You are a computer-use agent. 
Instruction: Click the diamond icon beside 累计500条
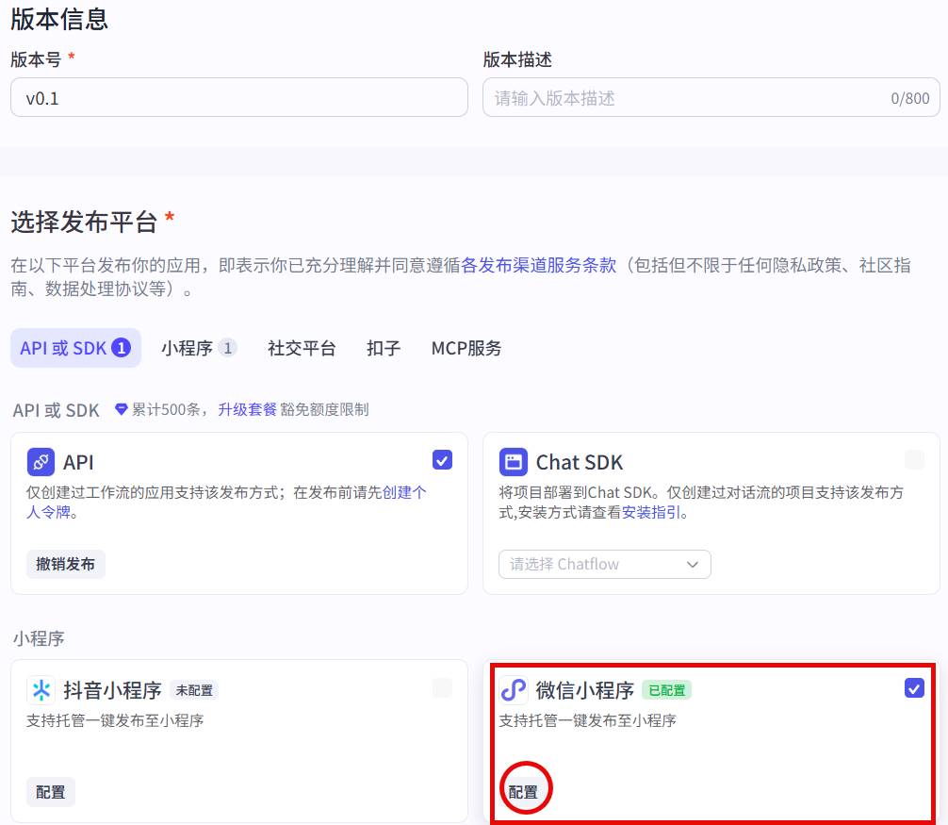(x=121, y=409)
